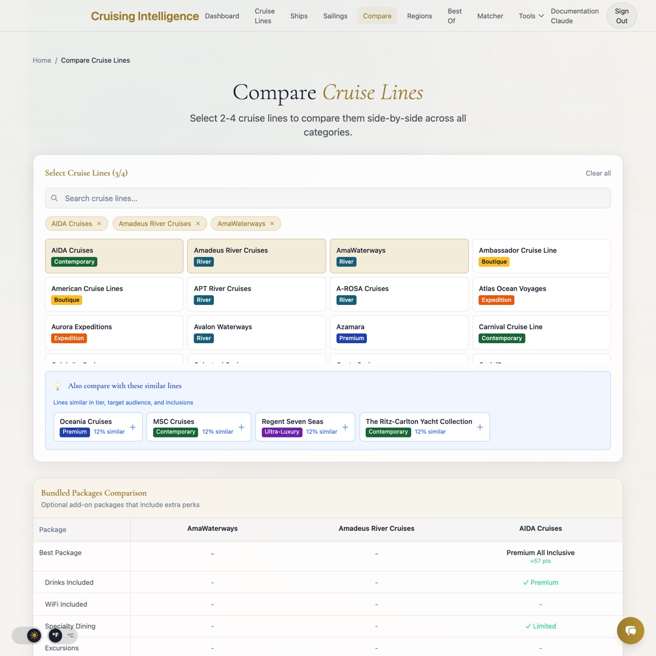
Task: Click Bundled Packages Comparison heading
Action: [94, 493]
